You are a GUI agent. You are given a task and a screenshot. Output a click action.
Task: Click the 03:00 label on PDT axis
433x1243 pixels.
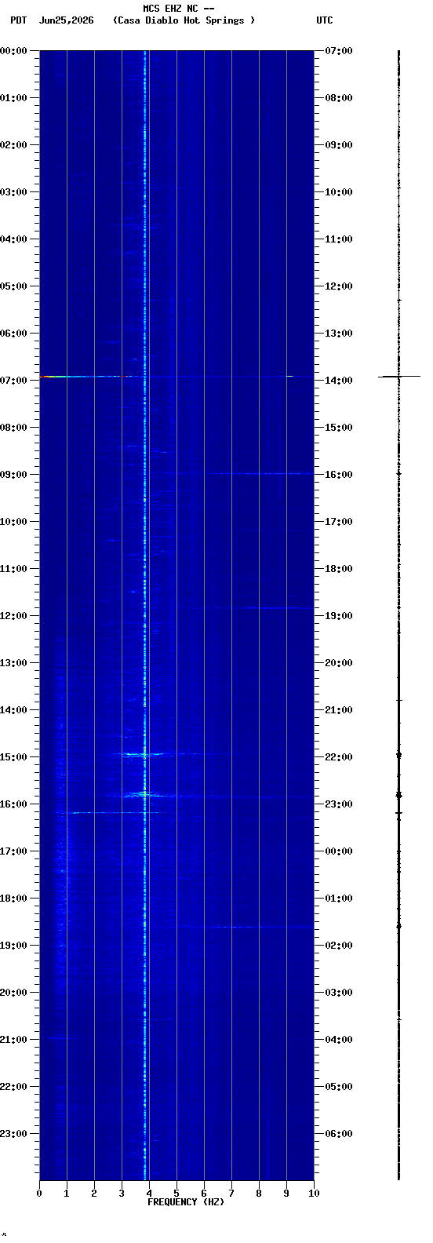(x=14, y=192)
